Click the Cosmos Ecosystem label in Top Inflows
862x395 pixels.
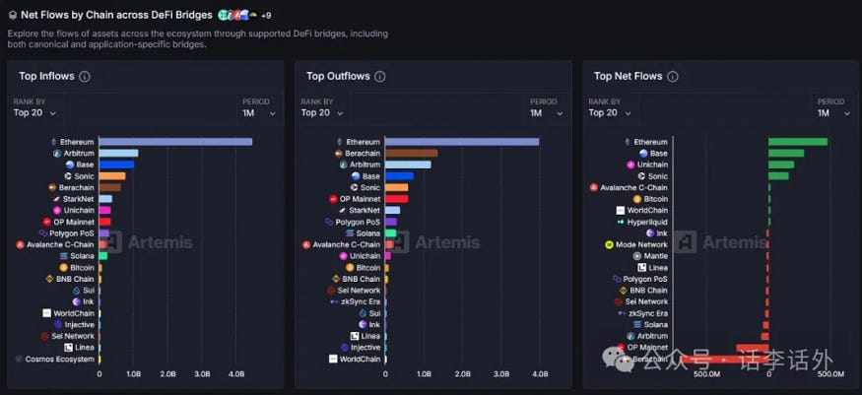(60, 360)
